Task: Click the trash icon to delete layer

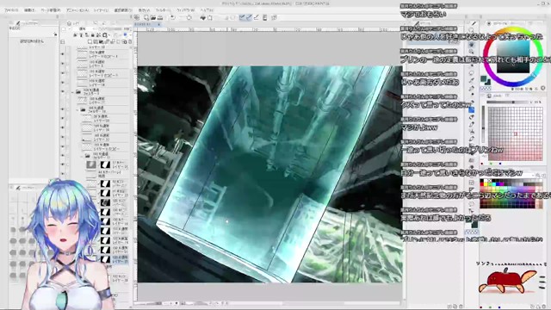Action: [x=130, y=42]
